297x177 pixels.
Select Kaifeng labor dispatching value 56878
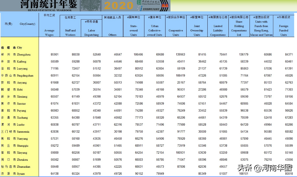click(97, 61)
